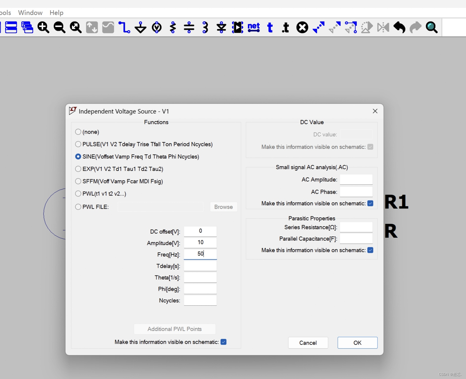Select the SINE function radio button
The width and height of the screenshot is (466, 379).
click(x=78, y=157)
